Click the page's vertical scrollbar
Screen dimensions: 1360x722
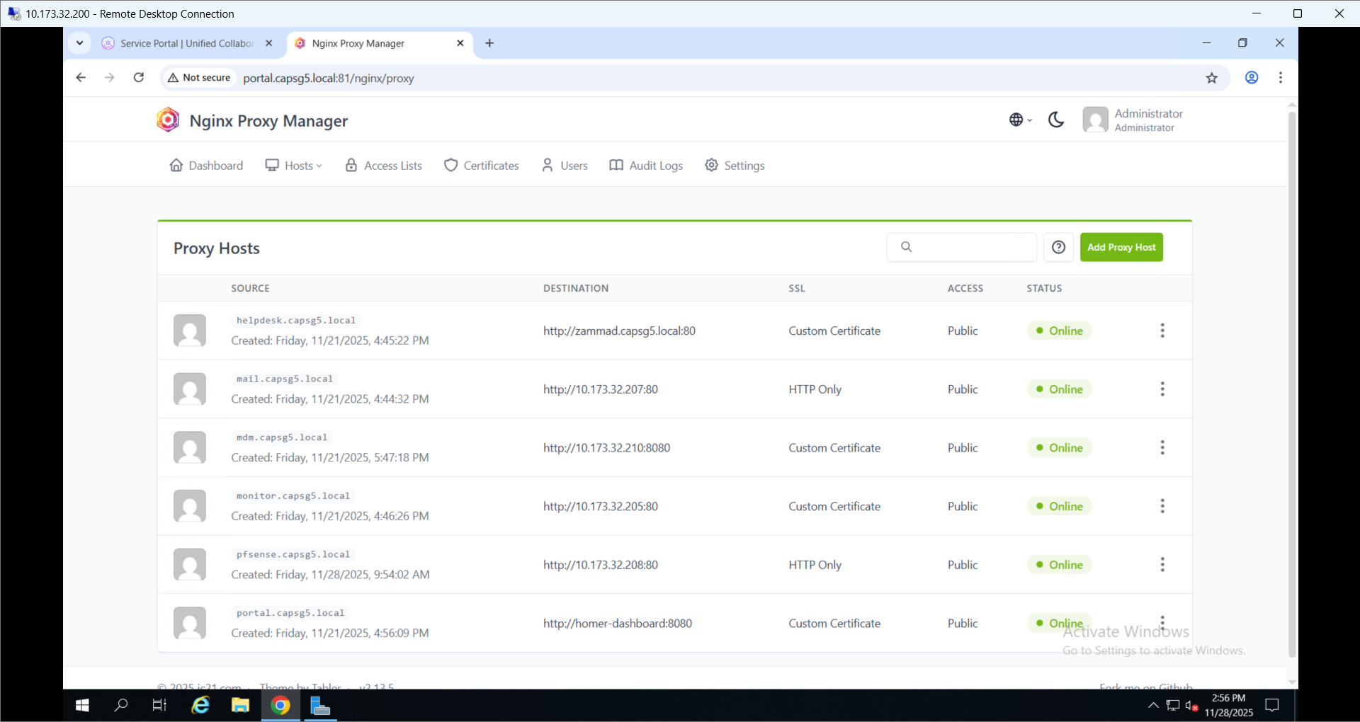(x=1291, y=382)
